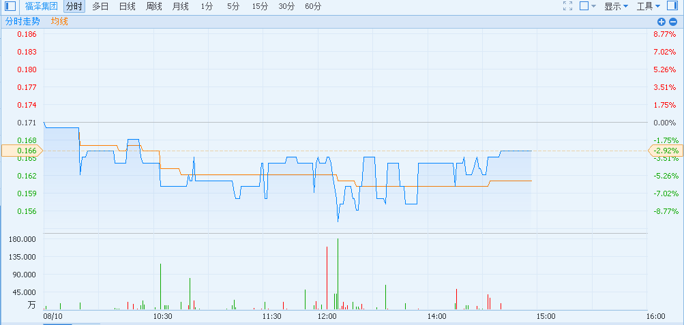Click the 0.166 current price marker
Image resolution: width=684 pixels, height=325 pixels.
(x=21, y=151)
